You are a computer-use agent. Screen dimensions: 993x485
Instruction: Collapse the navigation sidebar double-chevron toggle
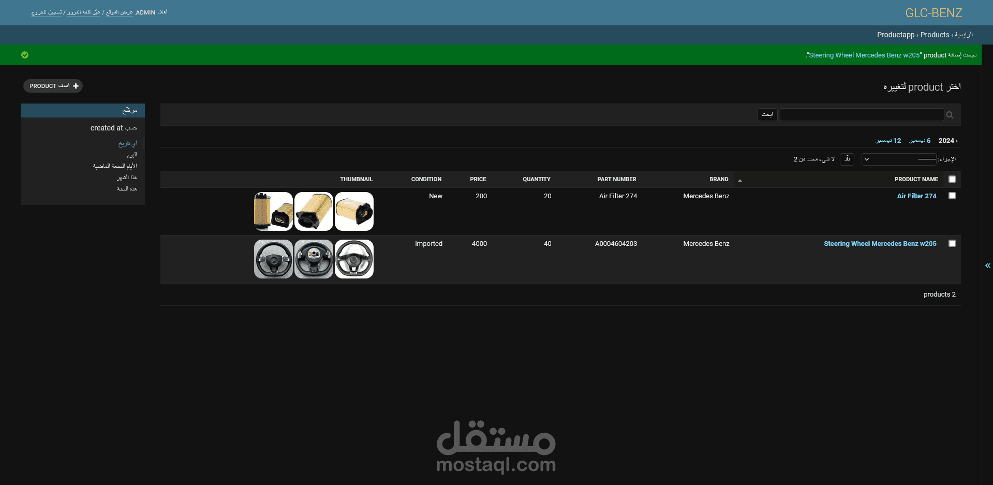pos(987,266)
